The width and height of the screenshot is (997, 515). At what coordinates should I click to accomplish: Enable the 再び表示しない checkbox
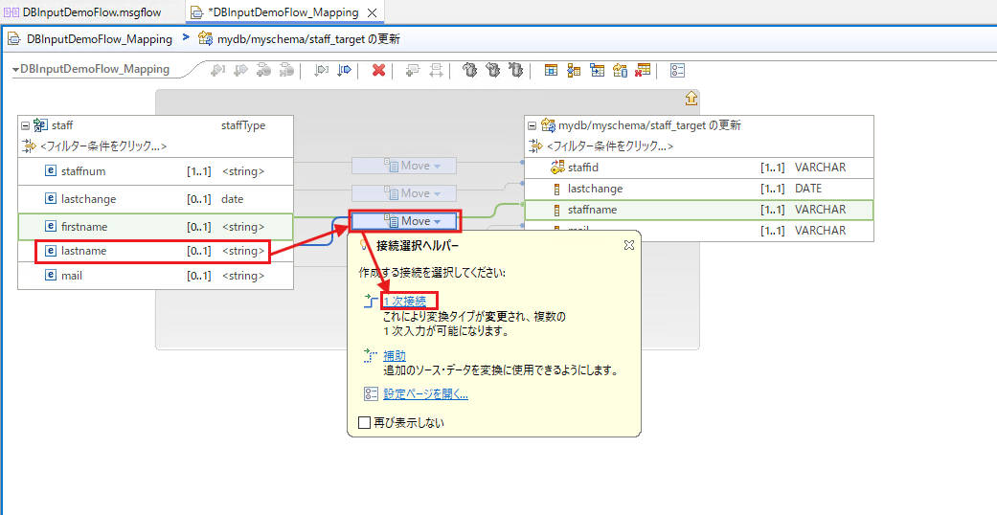364,422
